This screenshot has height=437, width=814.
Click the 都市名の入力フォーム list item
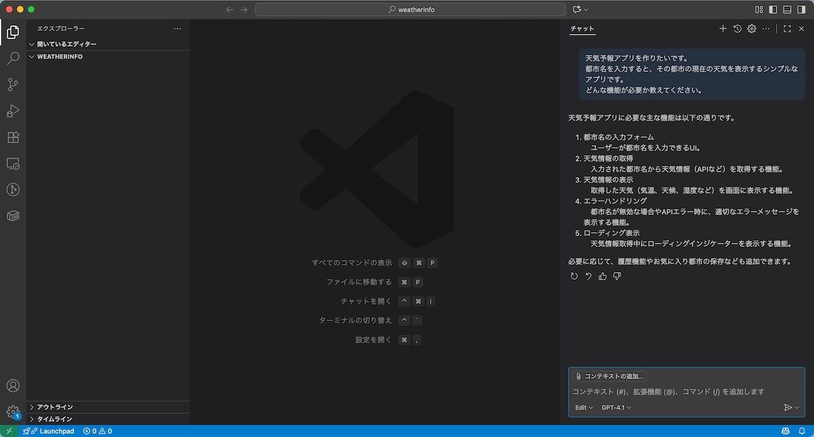click(x=619, y=137)
